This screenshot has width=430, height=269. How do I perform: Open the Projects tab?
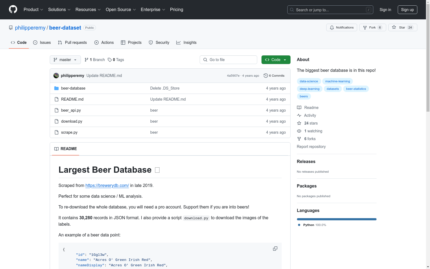click(x=131, y=43)
